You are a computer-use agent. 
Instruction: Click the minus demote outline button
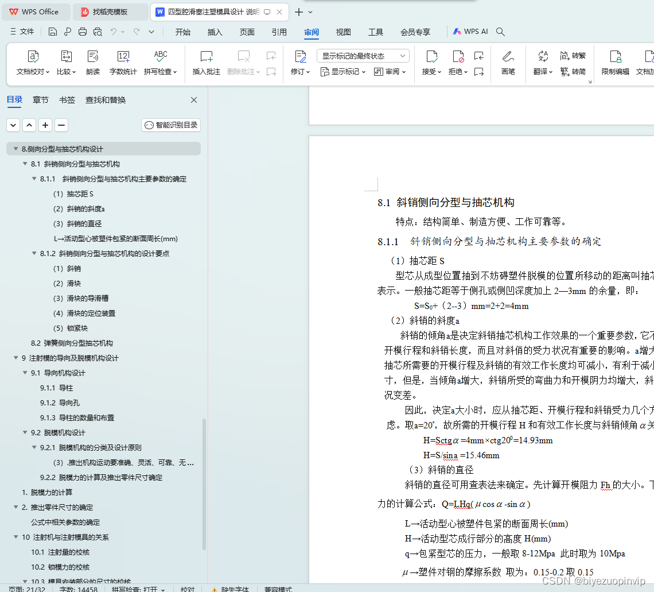(61, 125)
